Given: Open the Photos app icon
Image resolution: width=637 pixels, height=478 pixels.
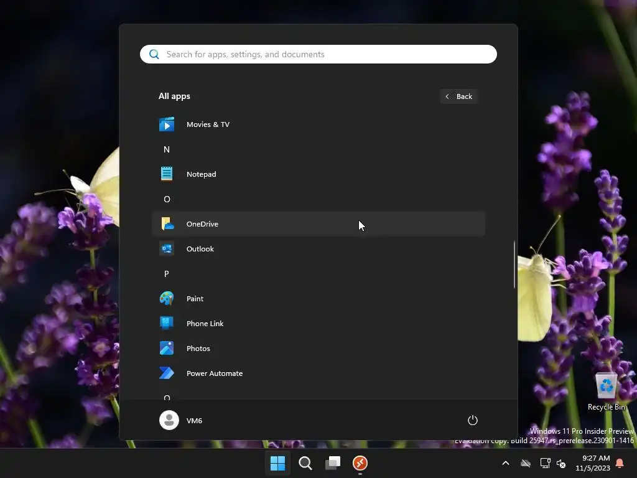Looking at the screenshot, I should [x=167, y=348].
